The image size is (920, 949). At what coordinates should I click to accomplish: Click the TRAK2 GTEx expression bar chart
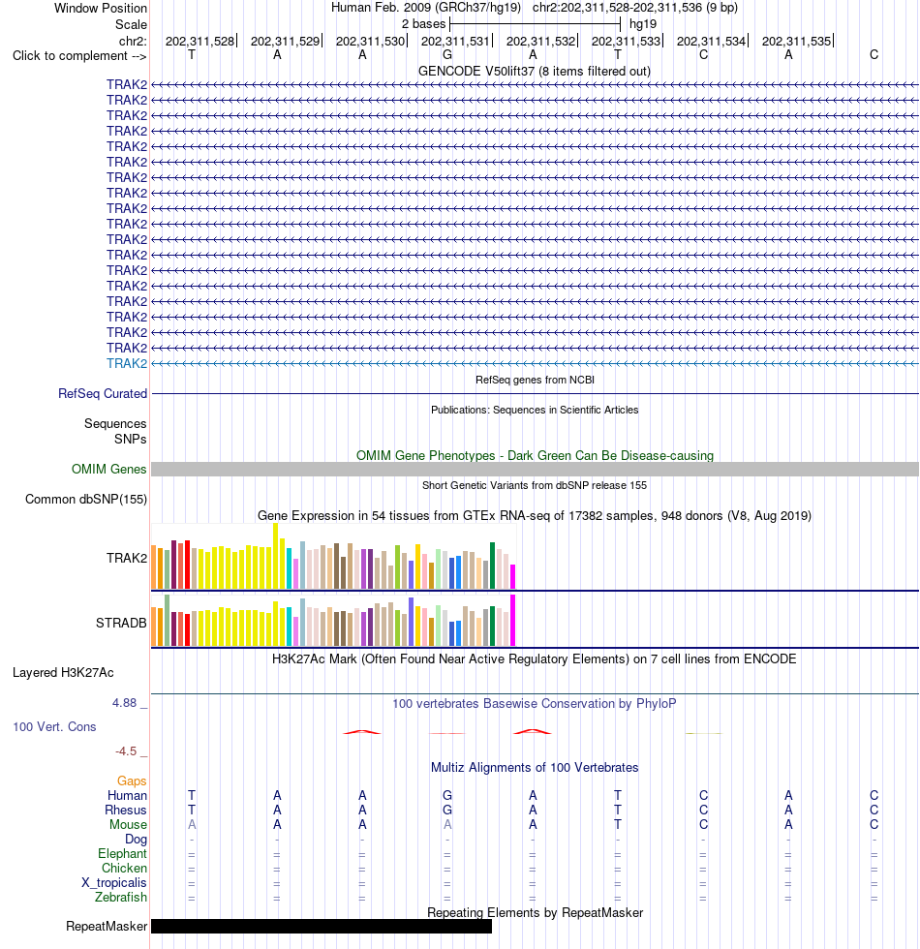click(333, 556)
